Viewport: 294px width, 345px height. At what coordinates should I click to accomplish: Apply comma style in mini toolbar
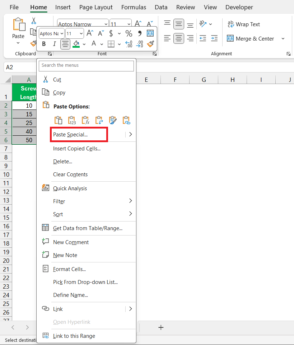click(x=140, y=33)
